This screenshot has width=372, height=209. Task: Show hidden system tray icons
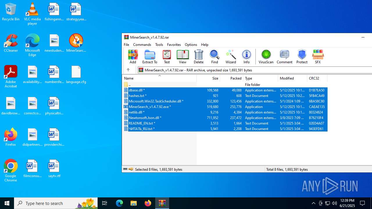[314, 203]
